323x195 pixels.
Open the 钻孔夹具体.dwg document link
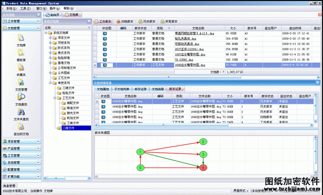click(185, 39)
